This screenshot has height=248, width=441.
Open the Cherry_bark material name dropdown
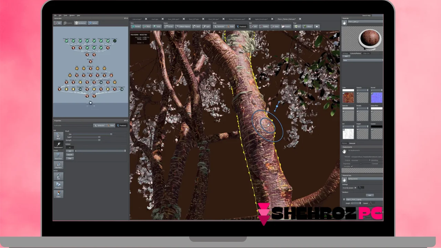pyautogui.click(x=365, y=22)
